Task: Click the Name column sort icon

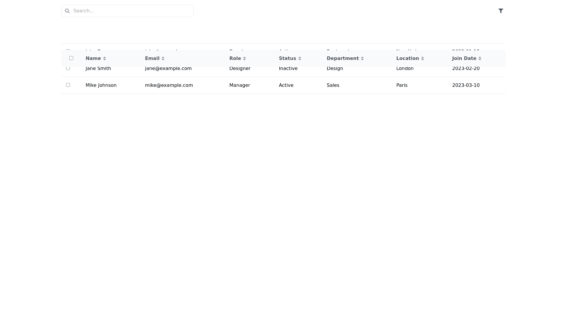Action: coord(104,58)
